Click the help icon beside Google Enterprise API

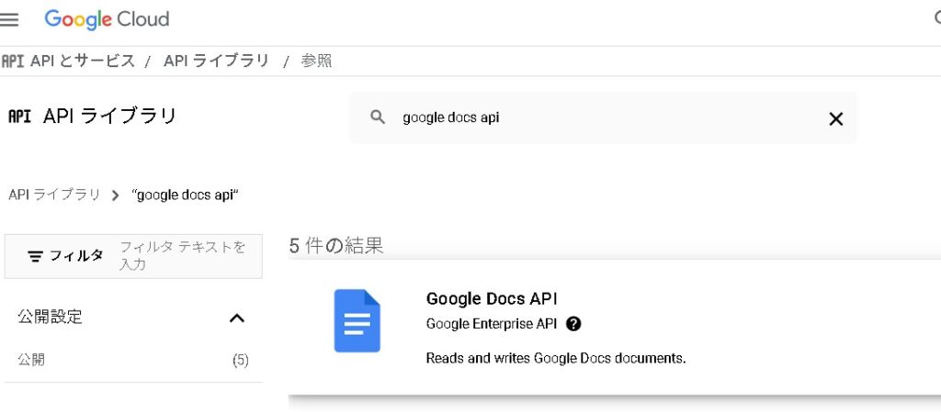574,324
